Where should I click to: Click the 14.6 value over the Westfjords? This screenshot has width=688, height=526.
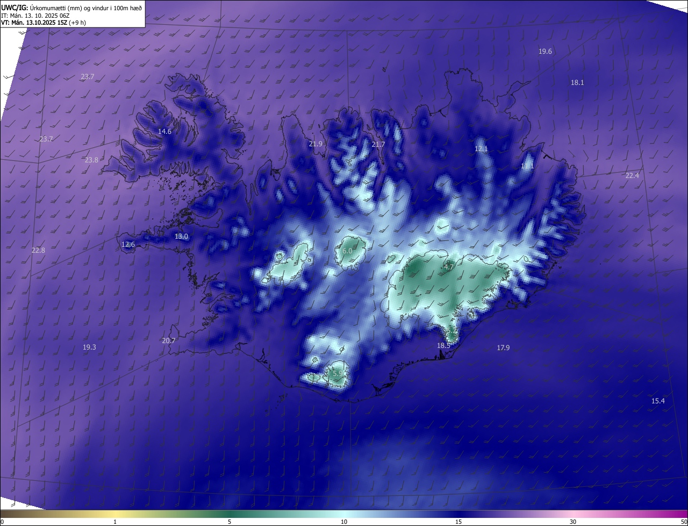(x=164, y=132)
